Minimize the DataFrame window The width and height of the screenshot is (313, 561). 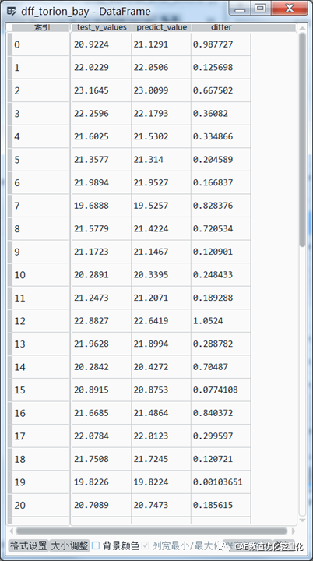[x=240, y=9]
